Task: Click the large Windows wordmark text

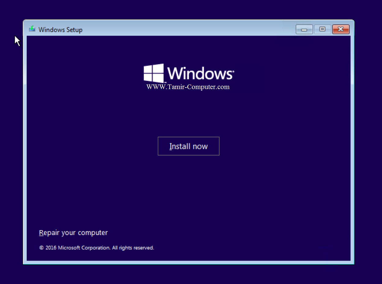Action: click(200, 74)
